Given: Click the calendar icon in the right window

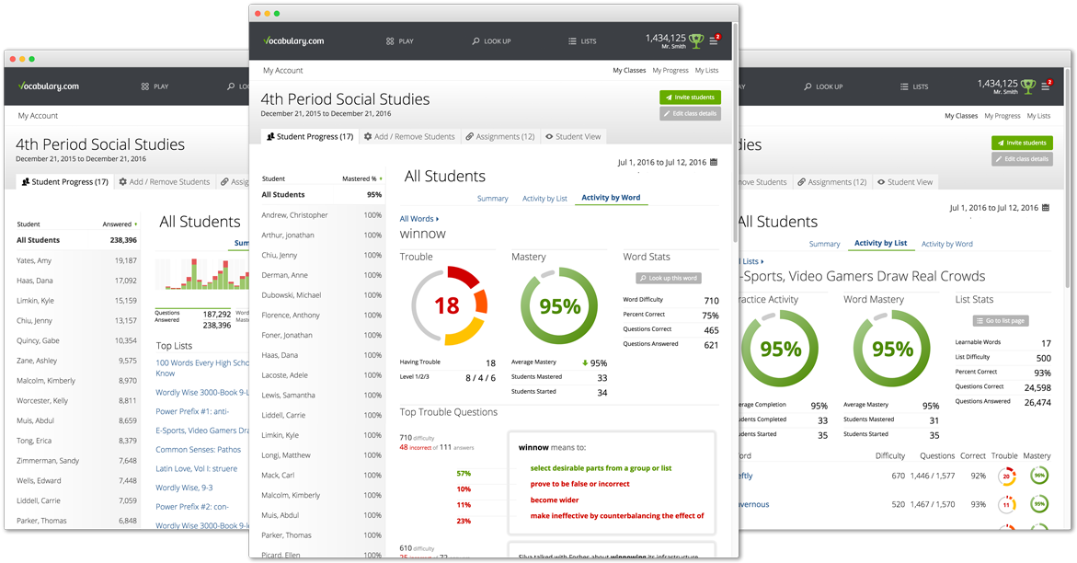Looking at the screenshot, I should pyautogui.click(x=1047, y=208).
